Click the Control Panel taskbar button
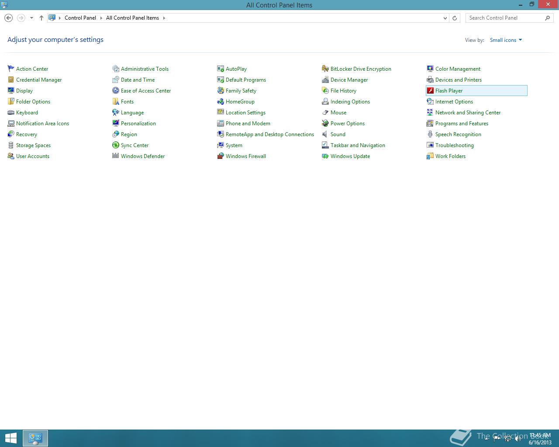Screen dimensions: 559x447 (35, 438)
